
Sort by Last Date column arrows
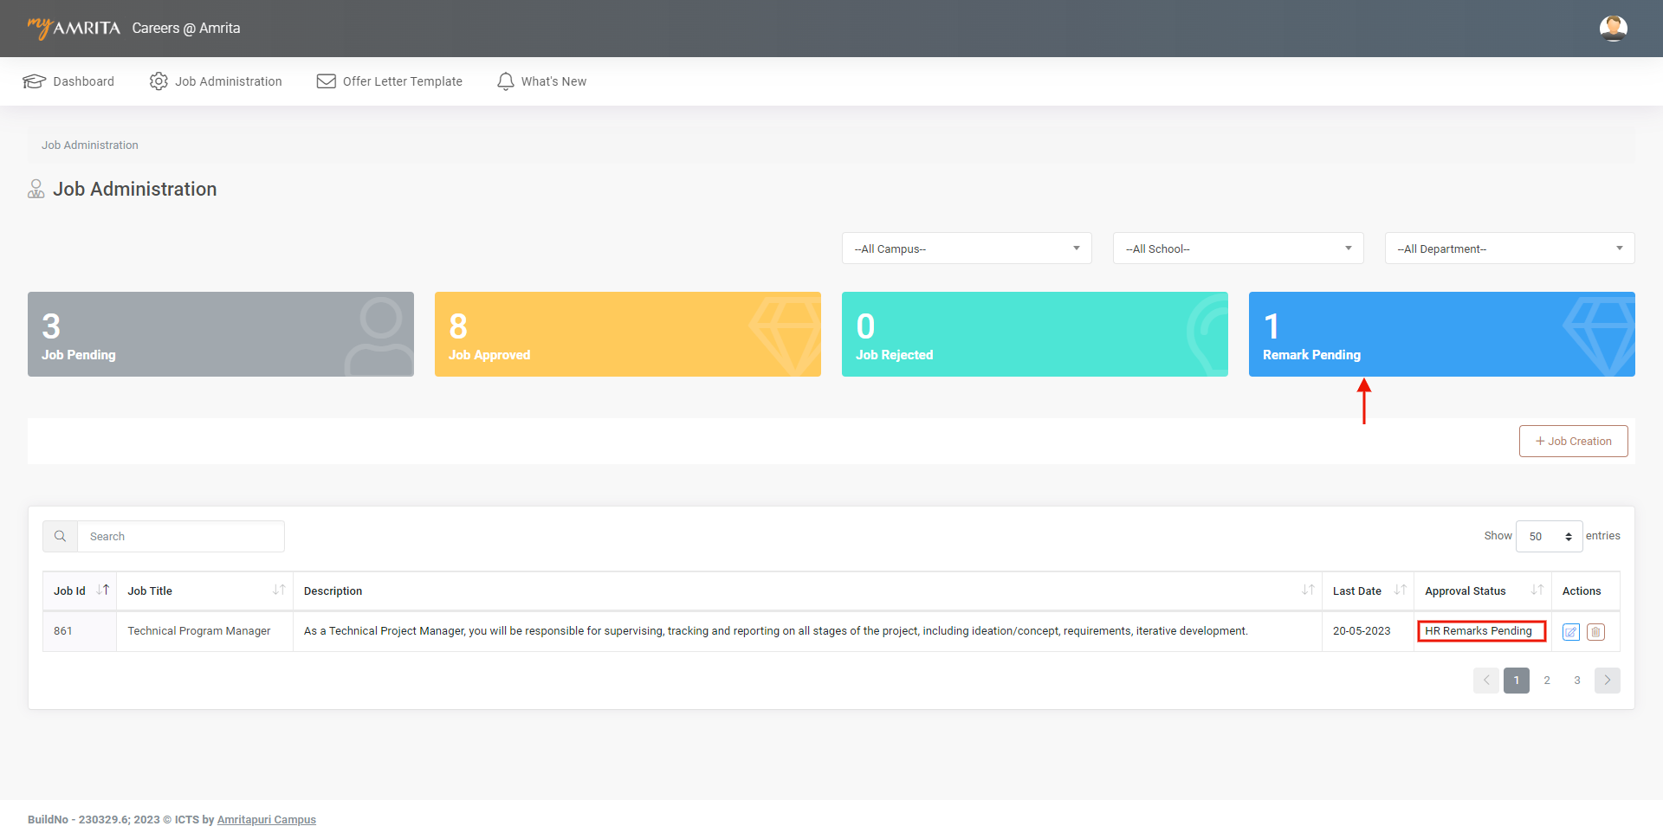pyautogui.click(x=1400, y=591)
